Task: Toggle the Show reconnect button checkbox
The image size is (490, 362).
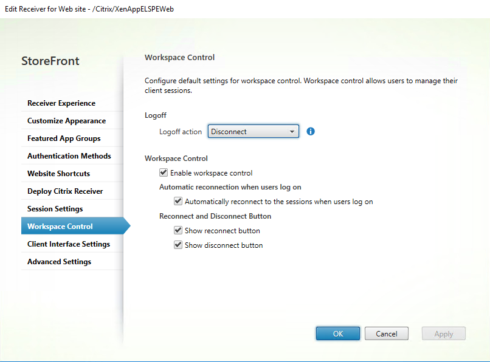Action: coord(178,231)
